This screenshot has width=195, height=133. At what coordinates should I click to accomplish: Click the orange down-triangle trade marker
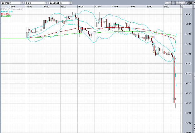point(154,52)
